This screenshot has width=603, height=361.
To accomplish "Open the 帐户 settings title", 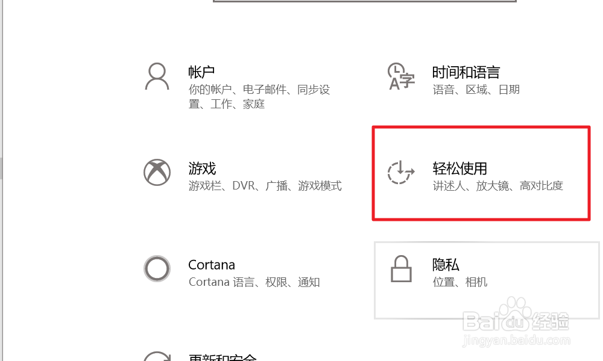I will pos(201,72).
